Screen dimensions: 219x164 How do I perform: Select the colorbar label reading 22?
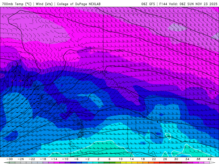[154, 159]
